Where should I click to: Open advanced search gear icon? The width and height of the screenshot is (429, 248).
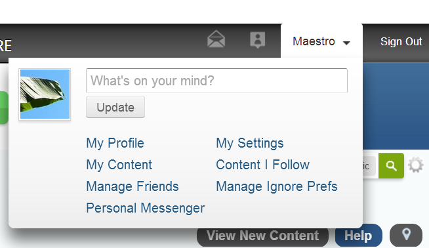416,165
